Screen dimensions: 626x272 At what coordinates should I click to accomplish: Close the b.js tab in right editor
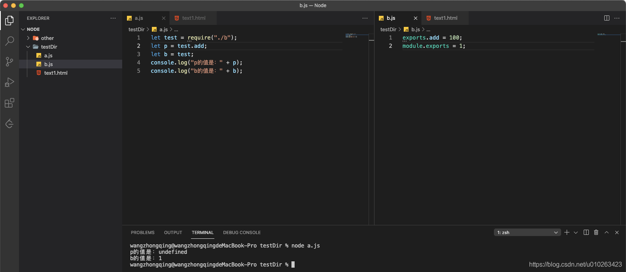click(416, 18)
